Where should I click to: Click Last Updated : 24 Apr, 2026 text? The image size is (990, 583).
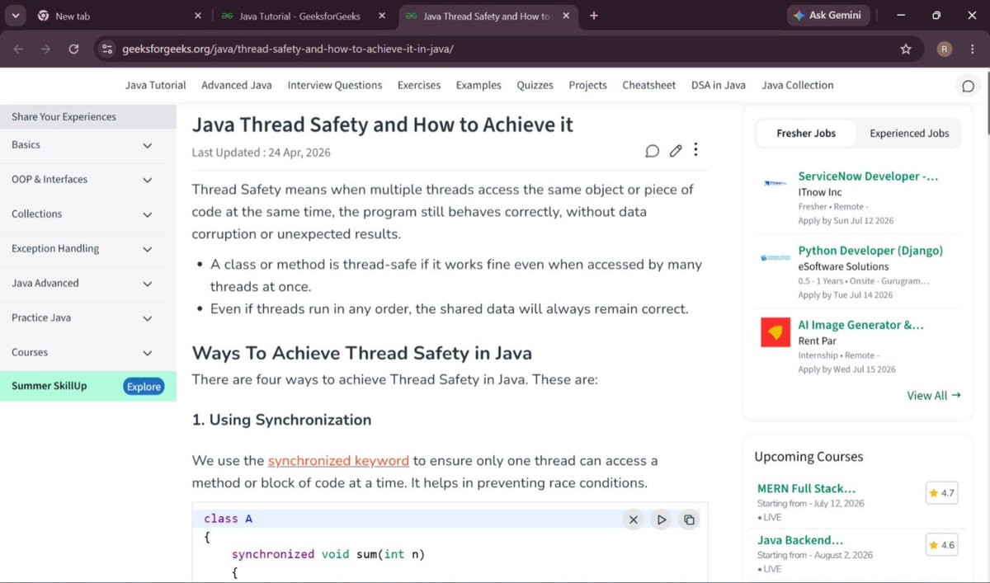click(261, 153)
